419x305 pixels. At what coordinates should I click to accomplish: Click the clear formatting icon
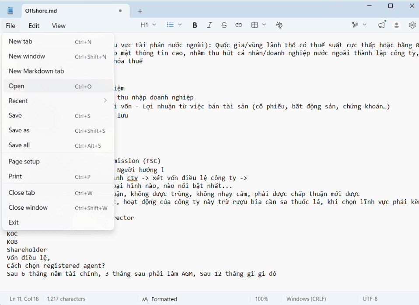tap(279, 25)
